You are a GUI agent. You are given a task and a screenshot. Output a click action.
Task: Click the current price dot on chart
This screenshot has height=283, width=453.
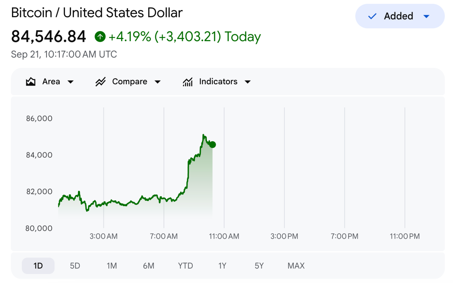(x=212, y=145)
